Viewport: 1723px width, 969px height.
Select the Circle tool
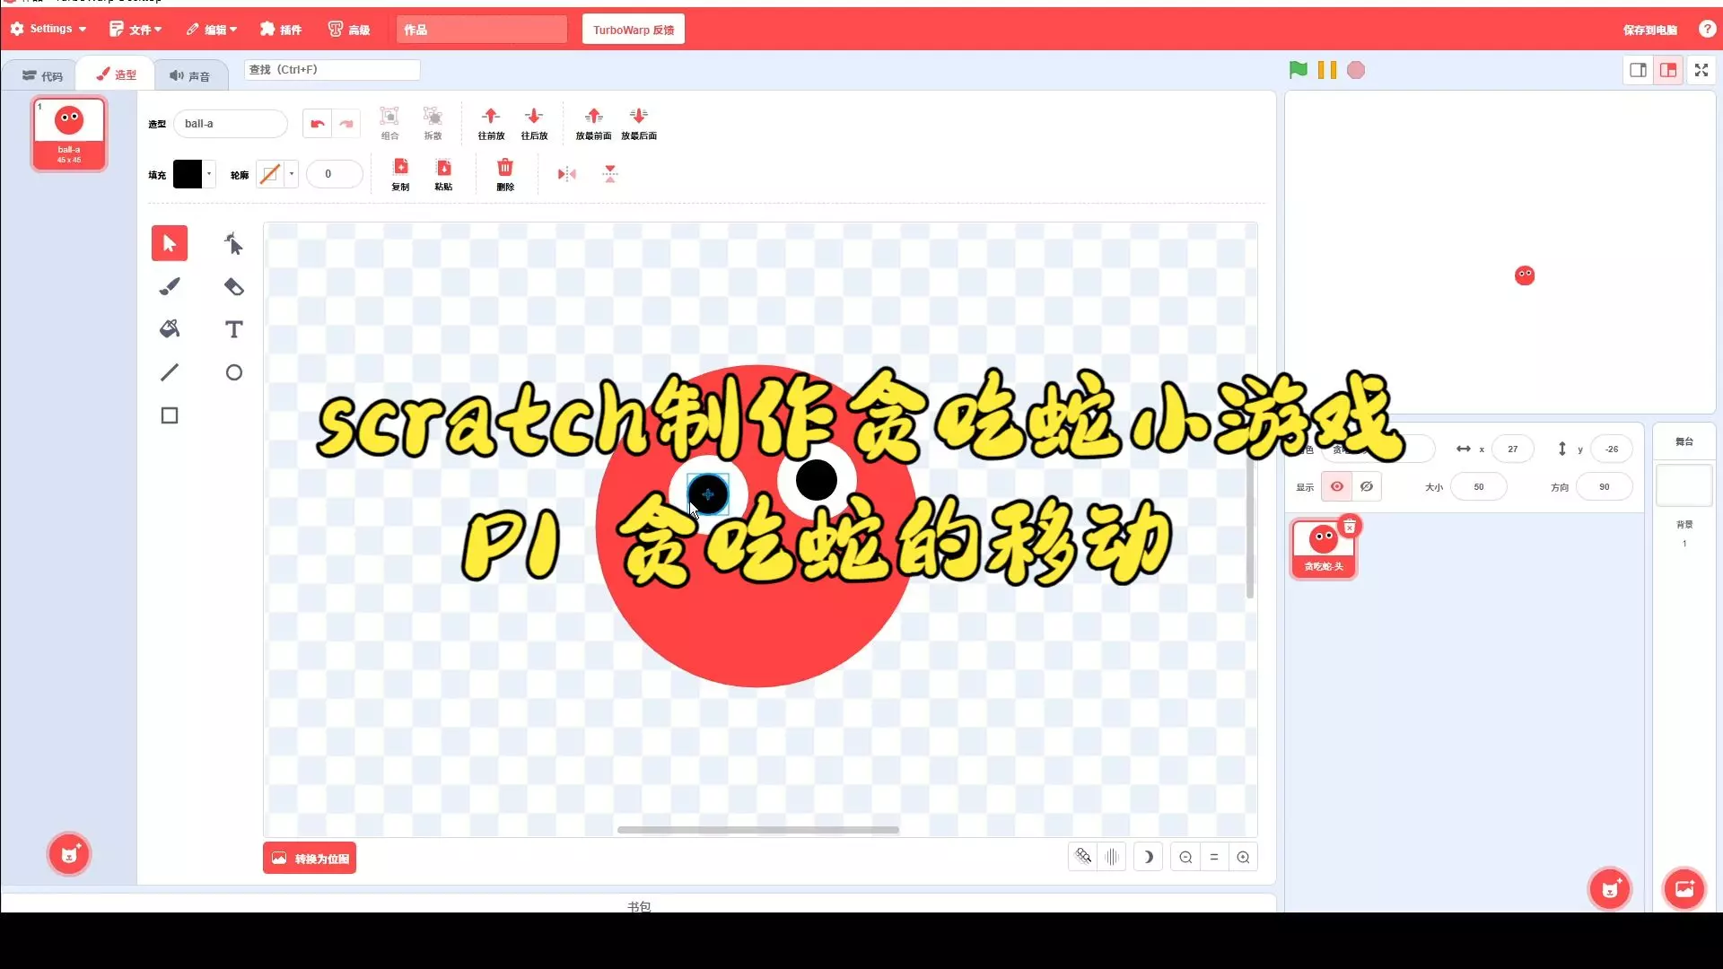tap(233, 372)
